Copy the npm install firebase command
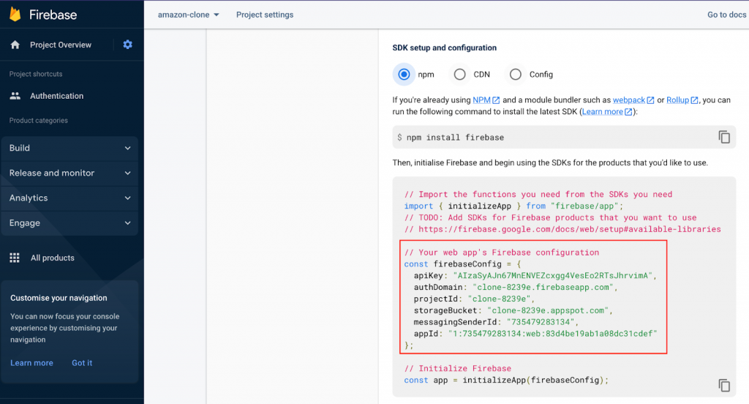Screen dimensions: 749x404 coord(724,137)
